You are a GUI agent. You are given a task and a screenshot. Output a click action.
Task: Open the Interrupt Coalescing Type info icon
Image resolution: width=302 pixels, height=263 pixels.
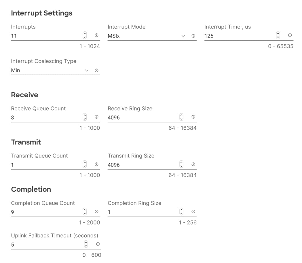coord(97,70)
